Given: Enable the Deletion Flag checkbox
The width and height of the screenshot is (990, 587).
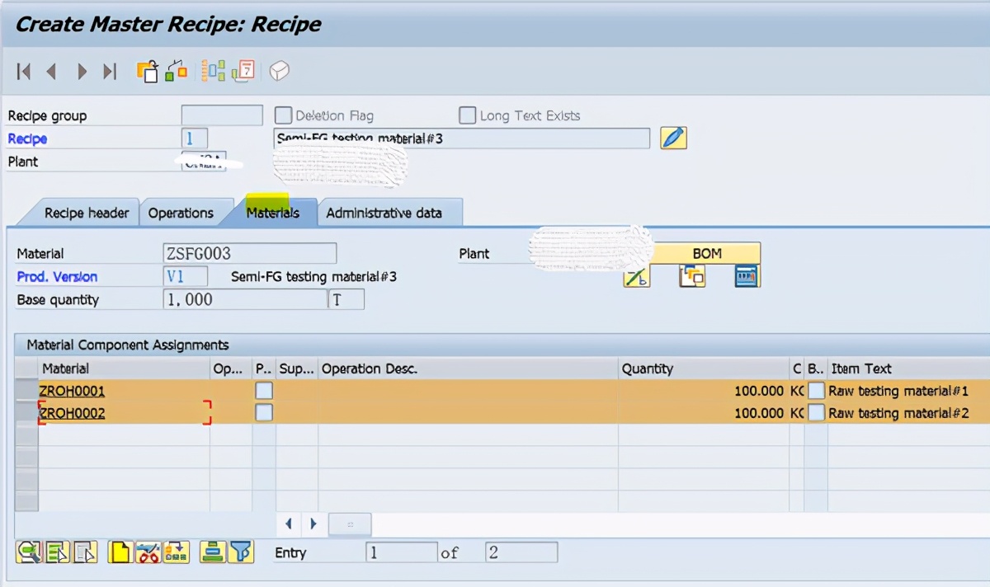Looking at the screenshot, I should [283, 115].
